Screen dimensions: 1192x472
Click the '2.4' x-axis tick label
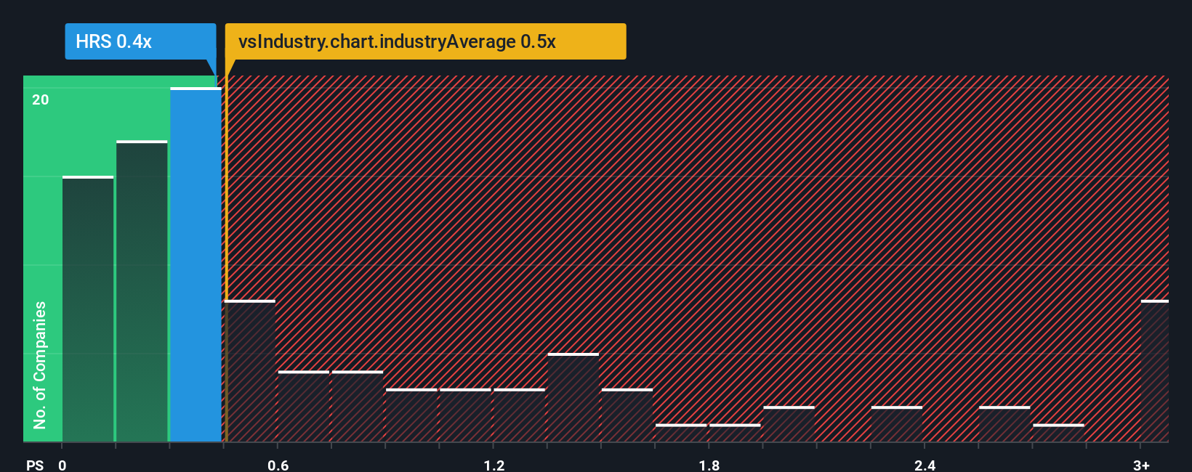pyautogui.click(x=925, y=465)
